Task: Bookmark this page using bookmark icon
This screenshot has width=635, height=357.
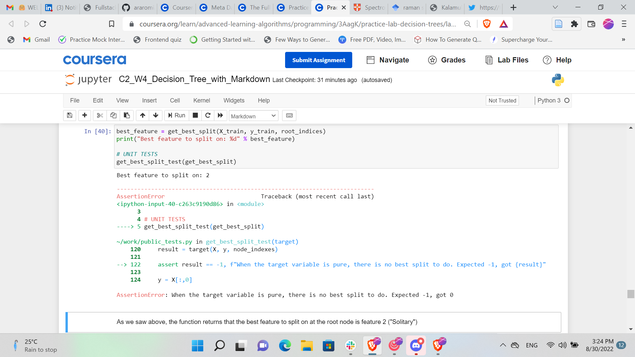Action: pos(111,24)
